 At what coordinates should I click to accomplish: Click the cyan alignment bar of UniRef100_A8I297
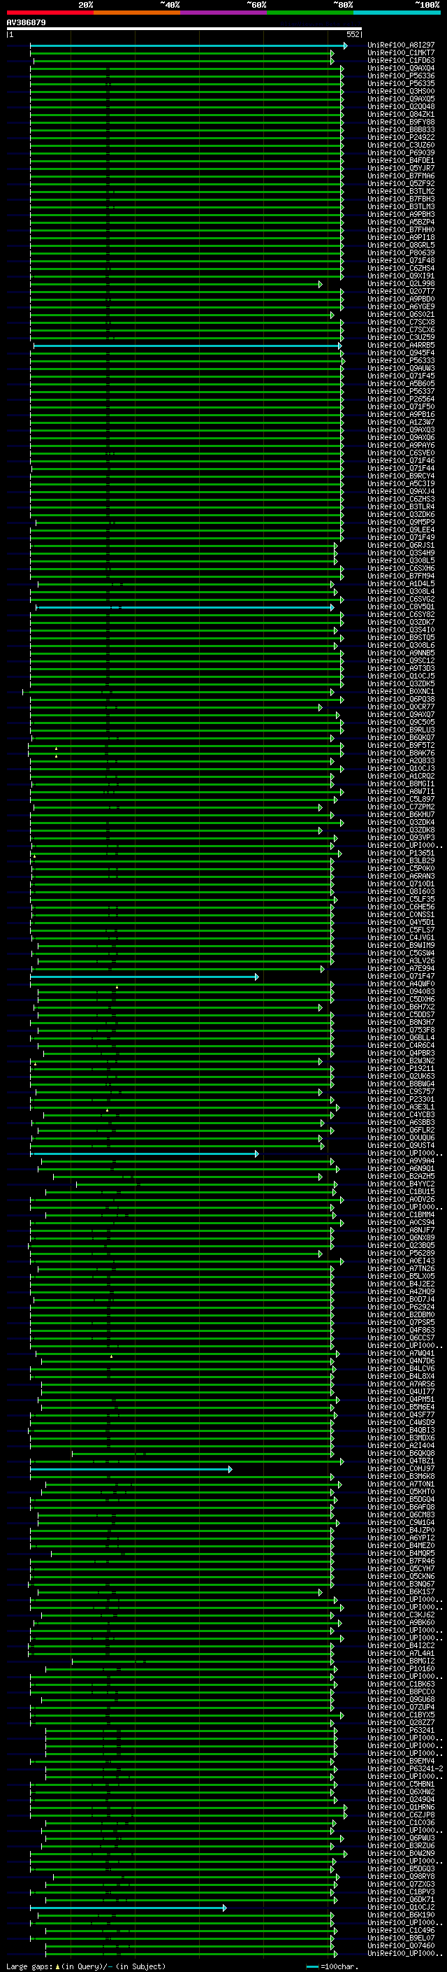pyautogui.click(x=189, y=46)
